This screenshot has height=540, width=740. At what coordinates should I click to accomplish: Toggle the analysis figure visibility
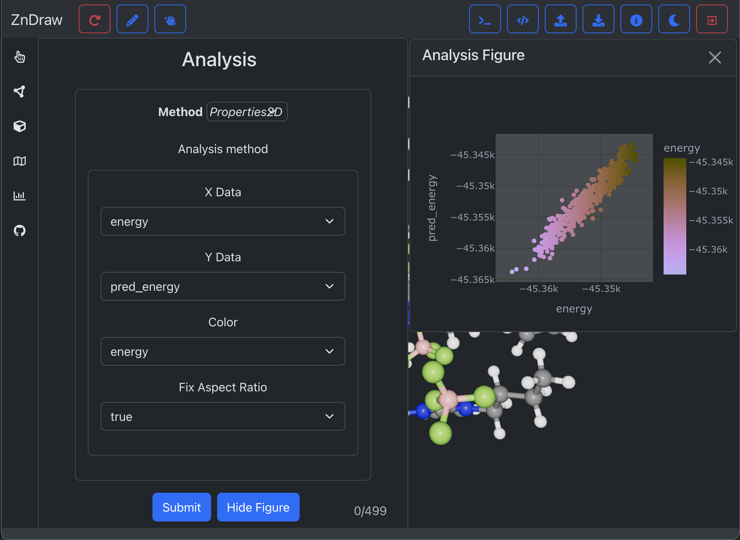click(258, 507)
